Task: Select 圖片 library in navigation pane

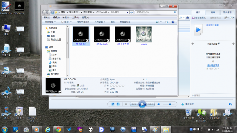Action: 53,70
